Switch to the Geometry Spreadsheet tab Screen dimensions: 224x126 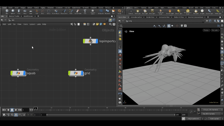pos(195,17)
